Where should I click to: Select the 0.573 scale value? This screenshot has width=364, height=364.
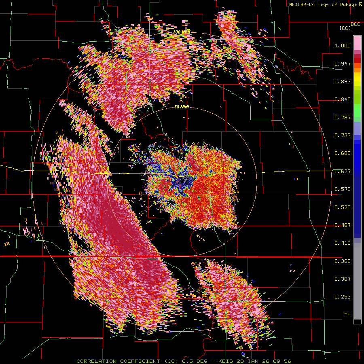343,189
